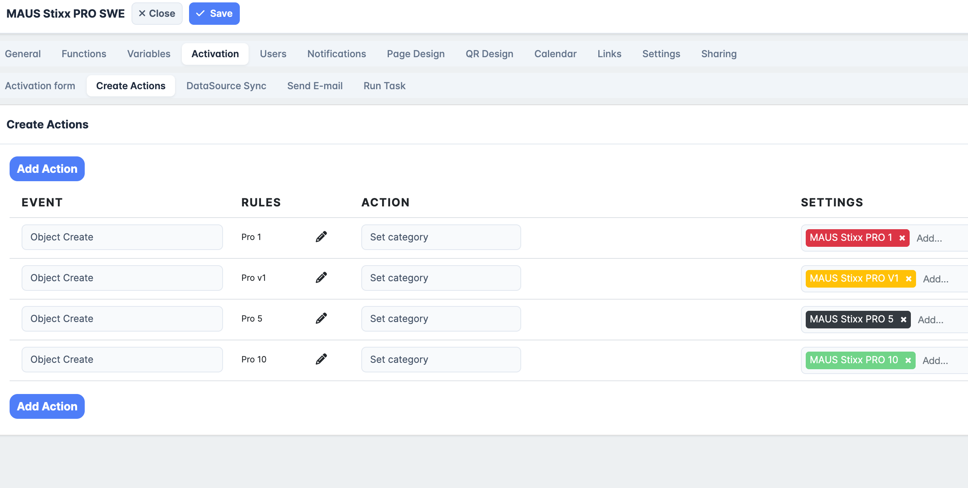Viewport: 968px width, 488px height.
Task: Remove the MAUS Stixx PRO 5 tag
Action: tap(903, 320)
